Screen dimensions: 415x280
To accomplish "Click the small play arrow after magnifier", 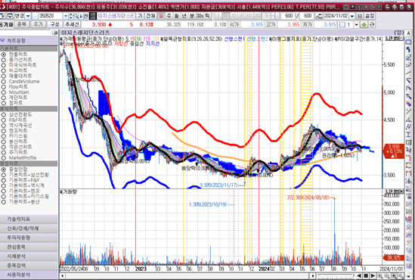I will point(81,16).
